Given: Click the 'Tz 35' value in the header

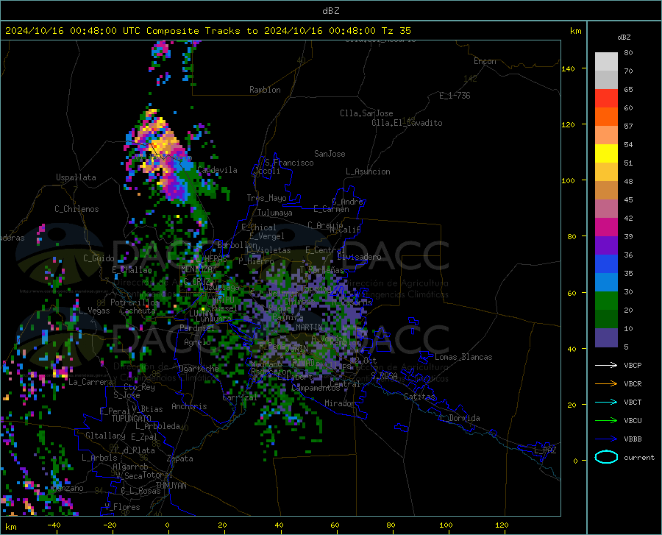Looking at the screenshot, I should [396, 31].
